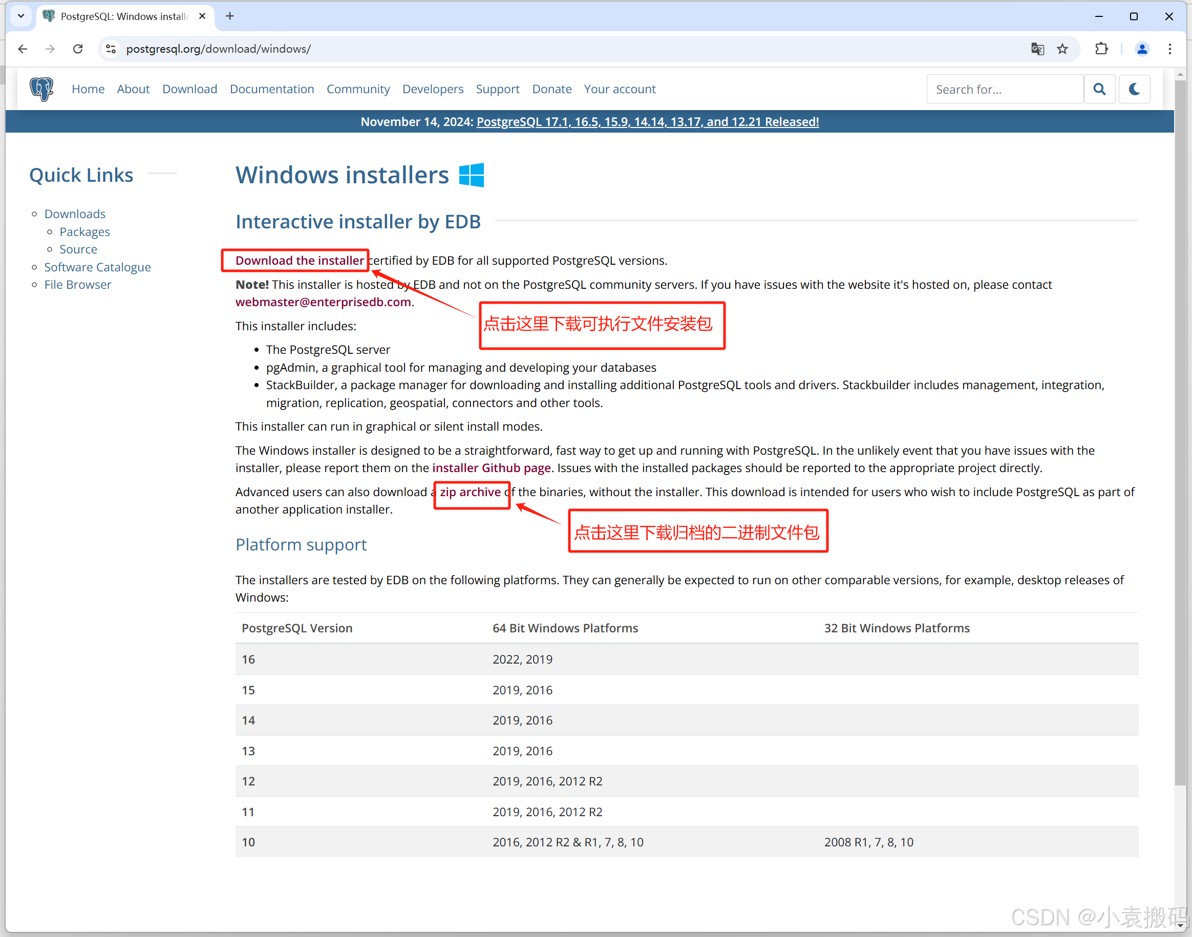
Task: Open the Download menu item
Action: pos(190,89)
